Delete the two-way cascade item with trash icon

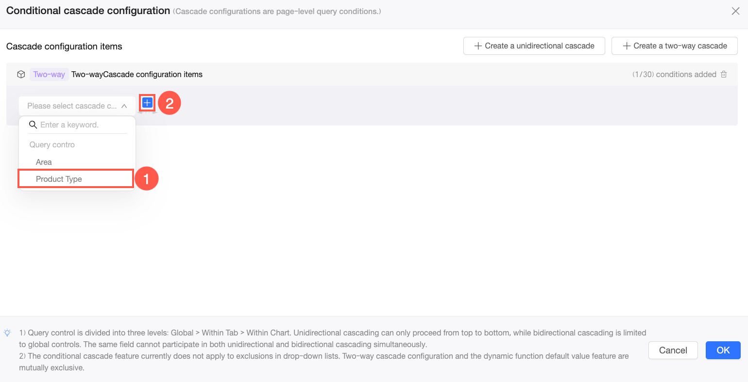point(724,74)
